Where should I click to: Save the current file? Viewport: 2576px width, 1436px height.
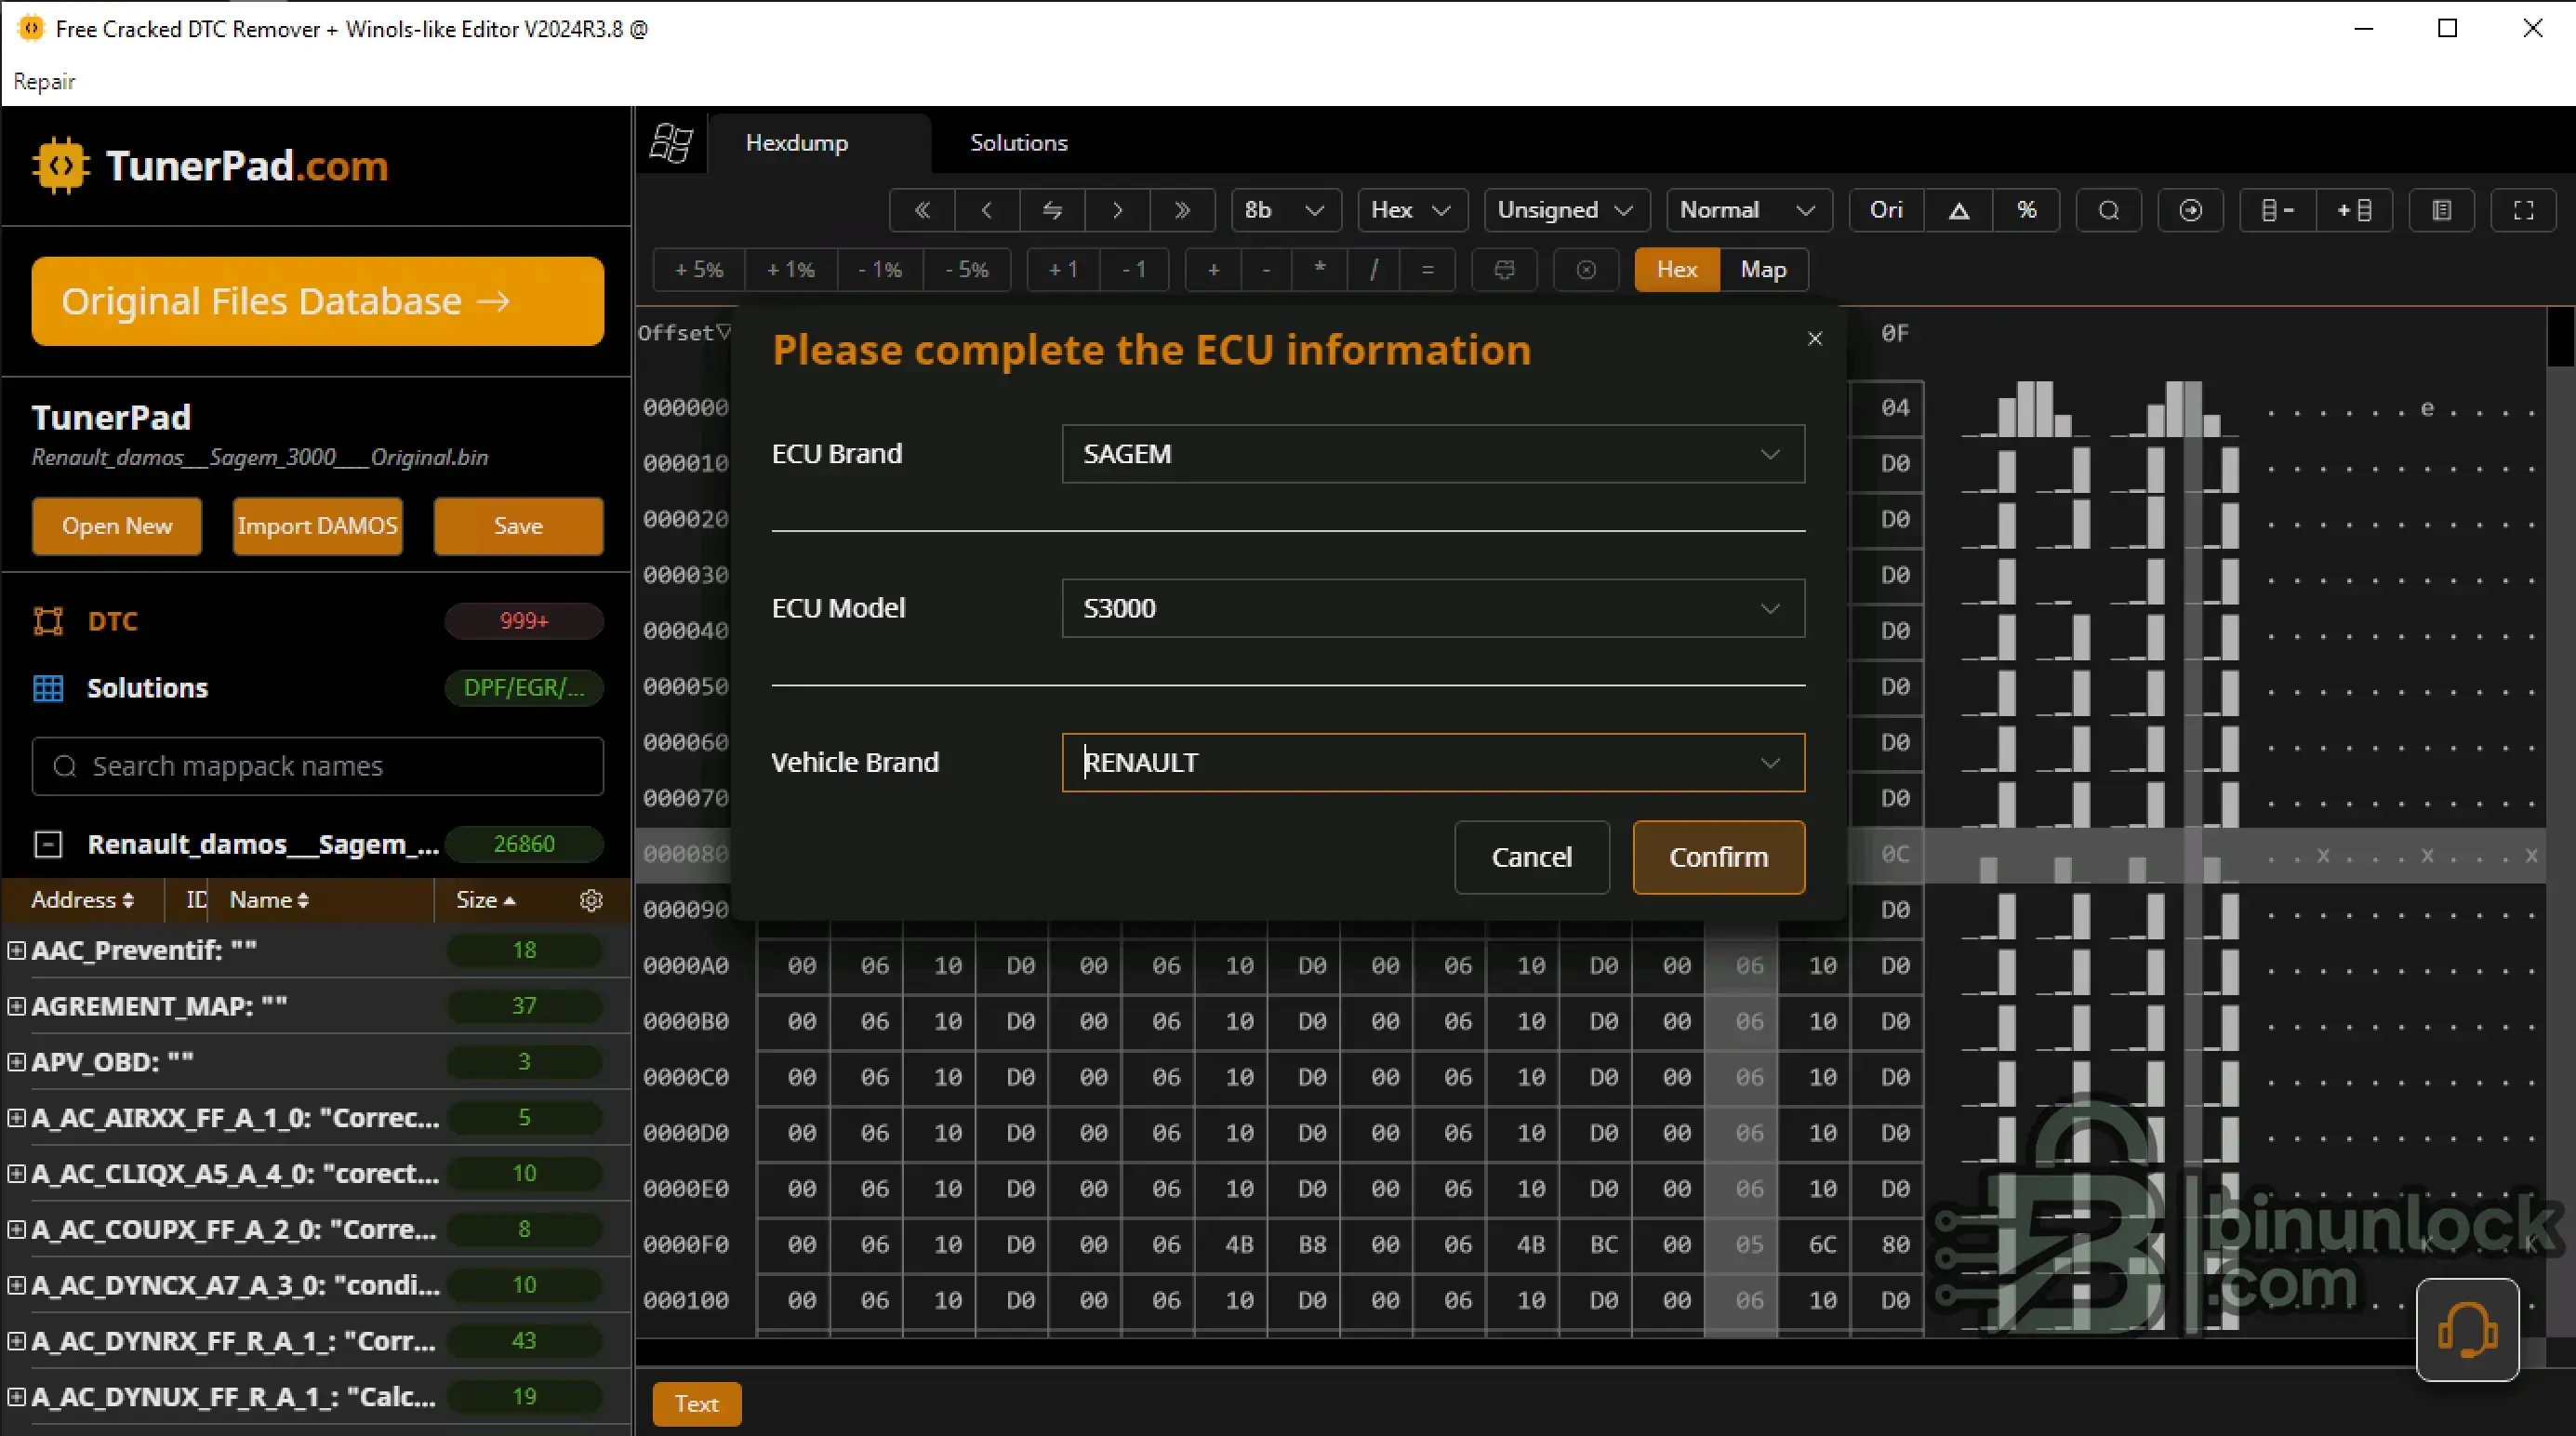pyautogui.click(x=518, y=526)
